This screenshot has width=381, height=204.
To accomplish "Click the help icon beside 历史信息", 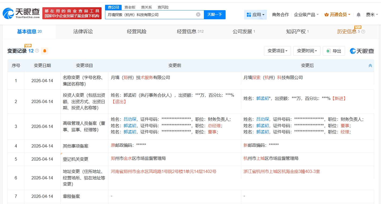I will point(363,32).
